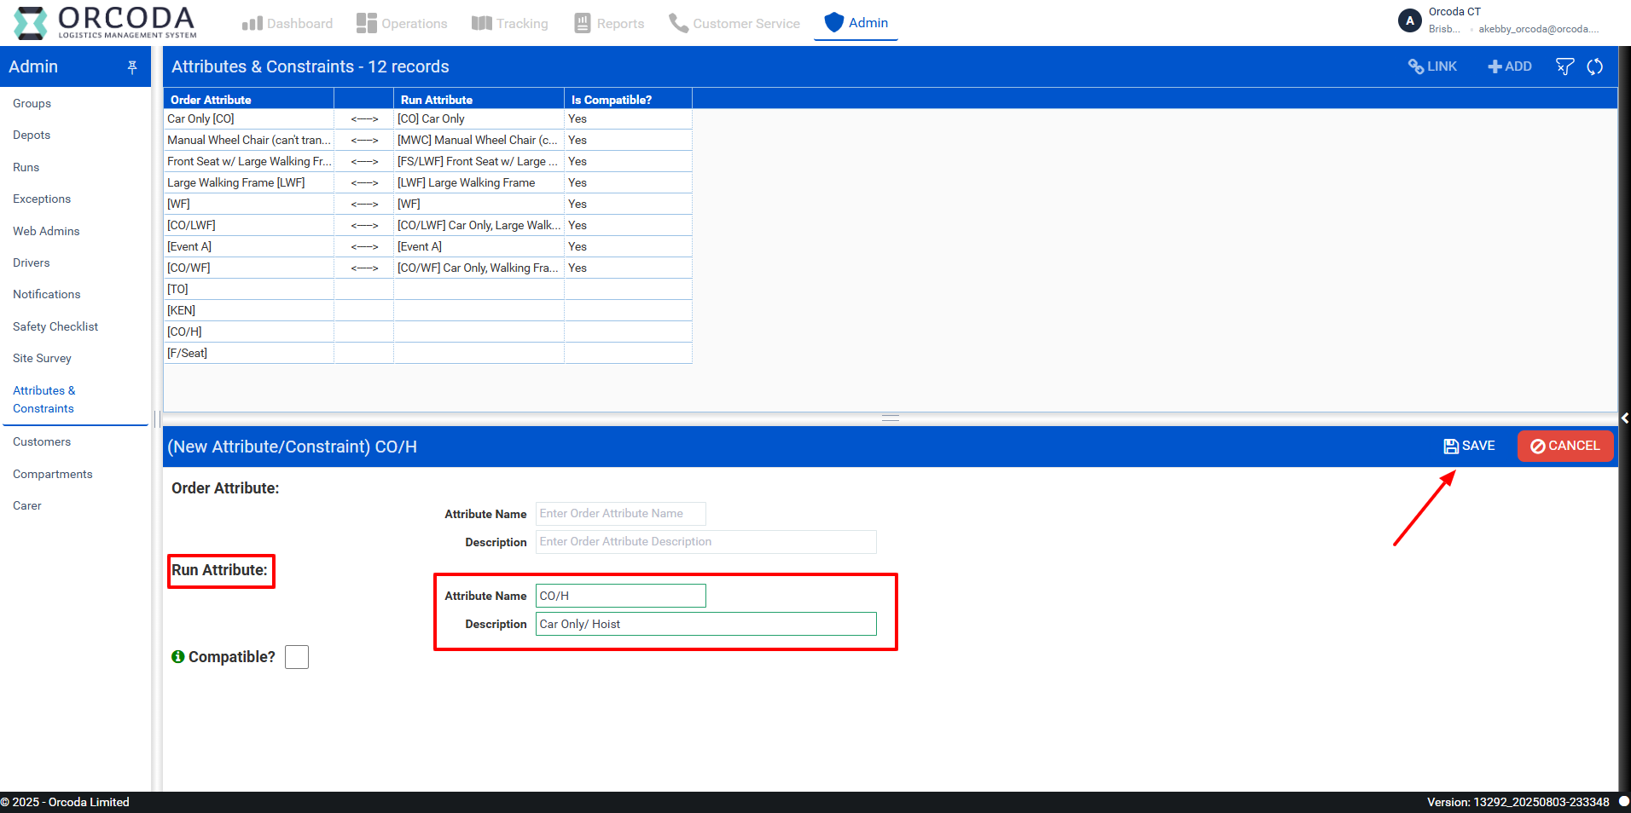Switch to the Tracking tab

point(510,23)
